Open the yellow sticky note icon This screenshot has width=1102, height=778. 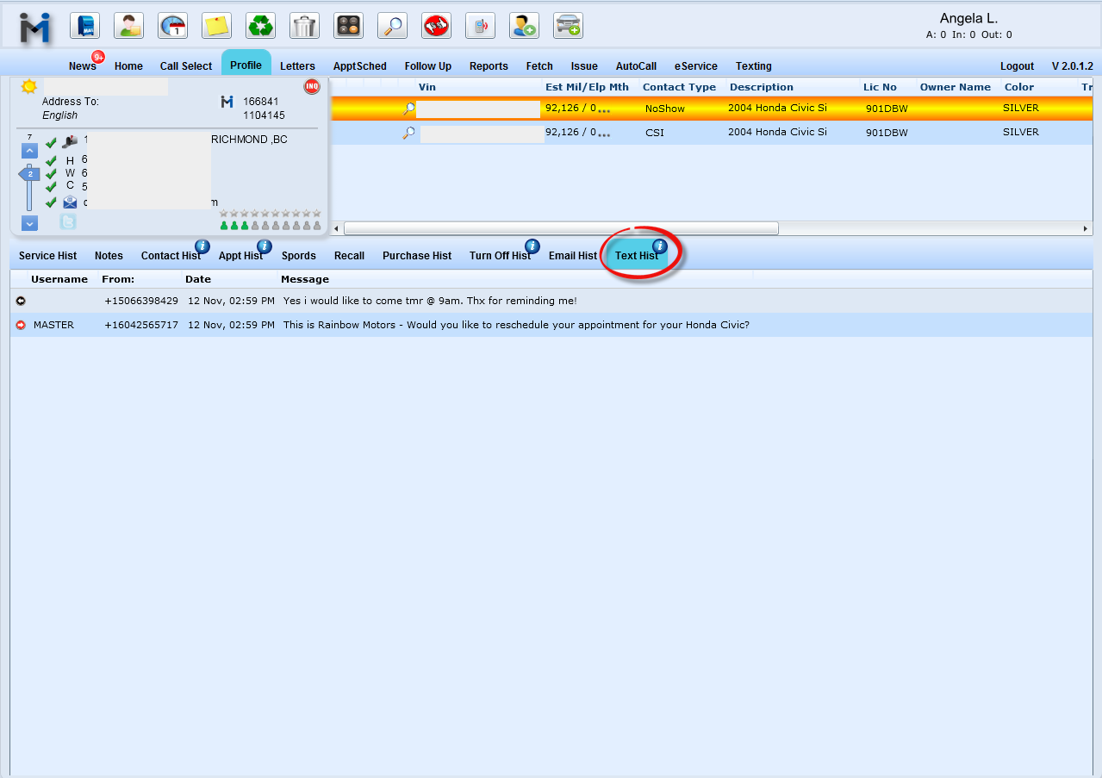coord(216,26)
